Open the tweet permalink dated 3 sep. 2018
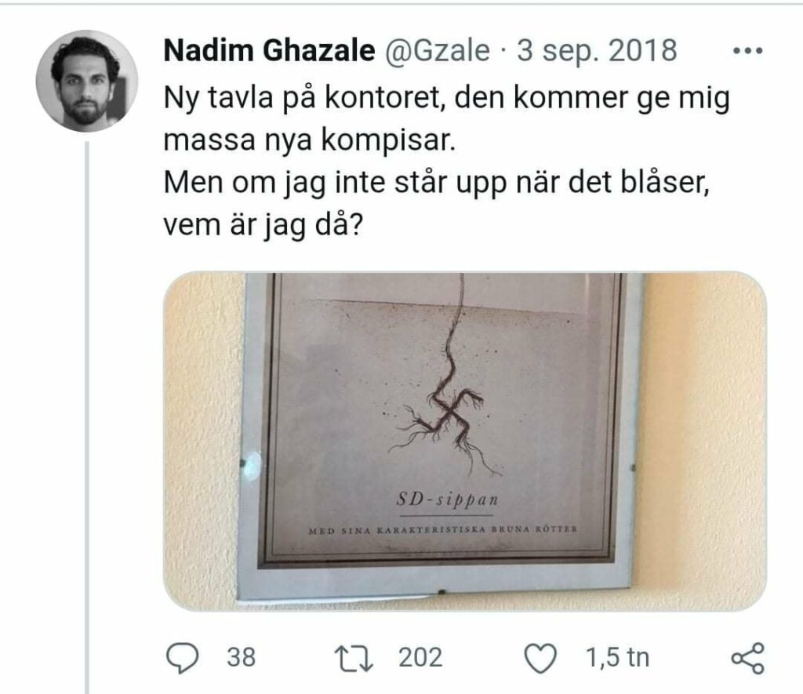 [x=597, y=51]
